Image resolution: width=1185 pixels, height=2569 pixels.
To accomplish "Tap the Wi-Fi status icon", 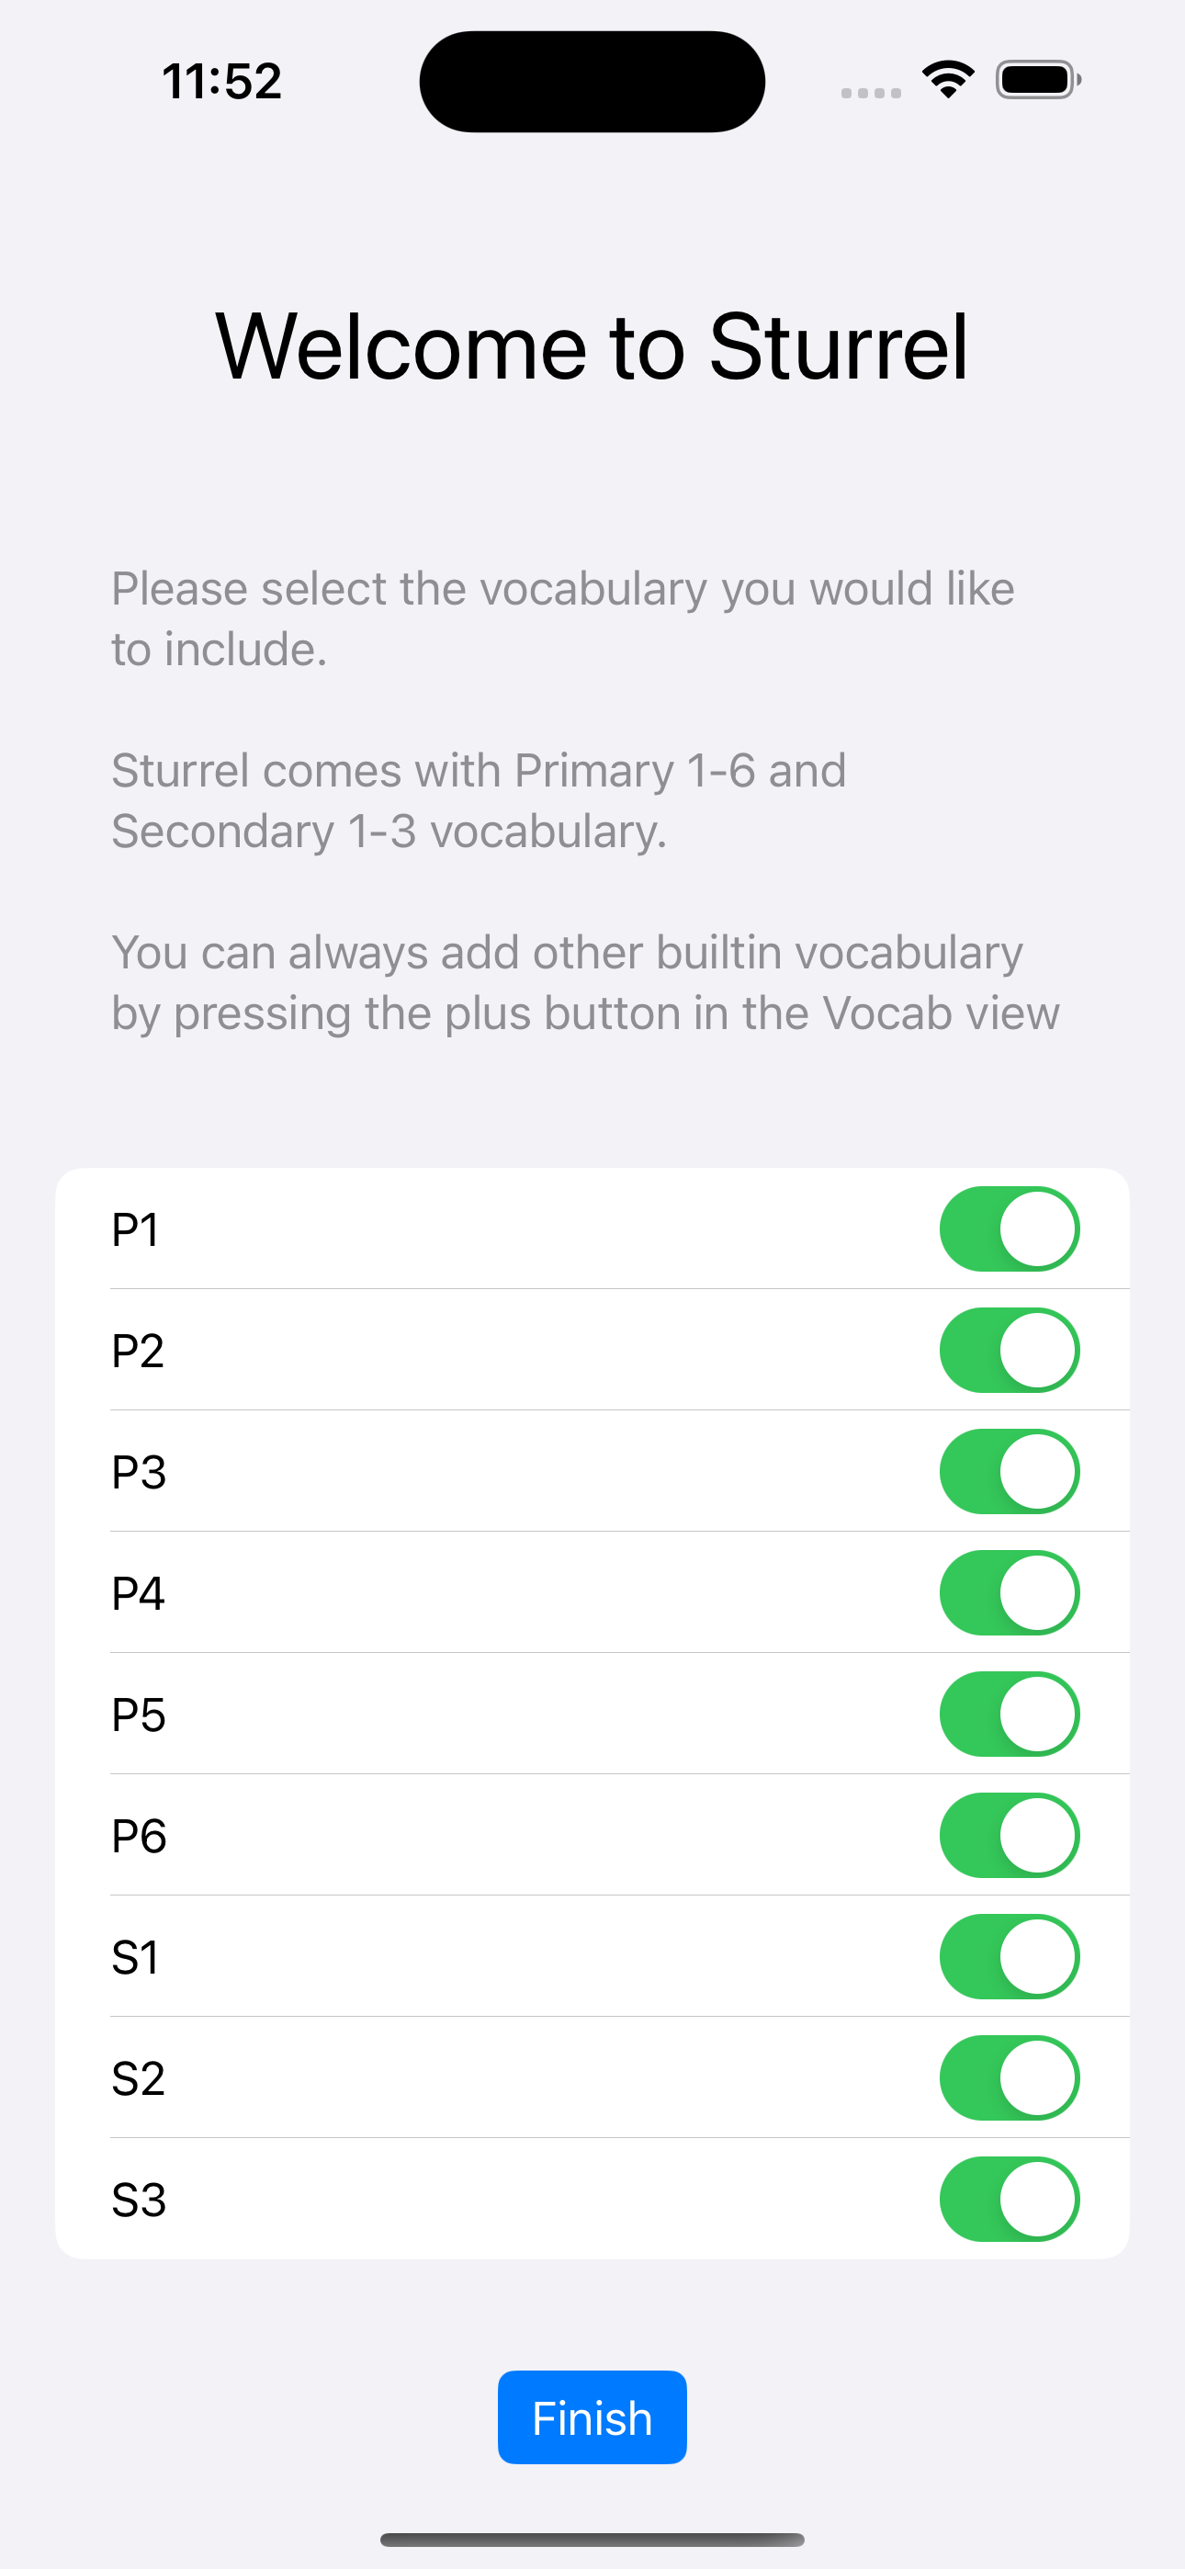I will [948, 80].
